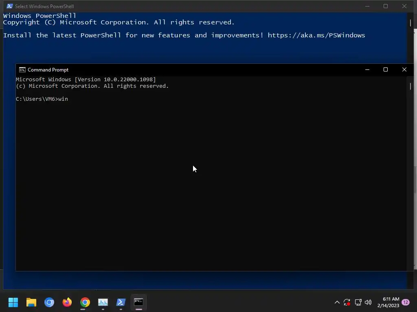Minimize the Windows PowerShell window

pos(367,6)
